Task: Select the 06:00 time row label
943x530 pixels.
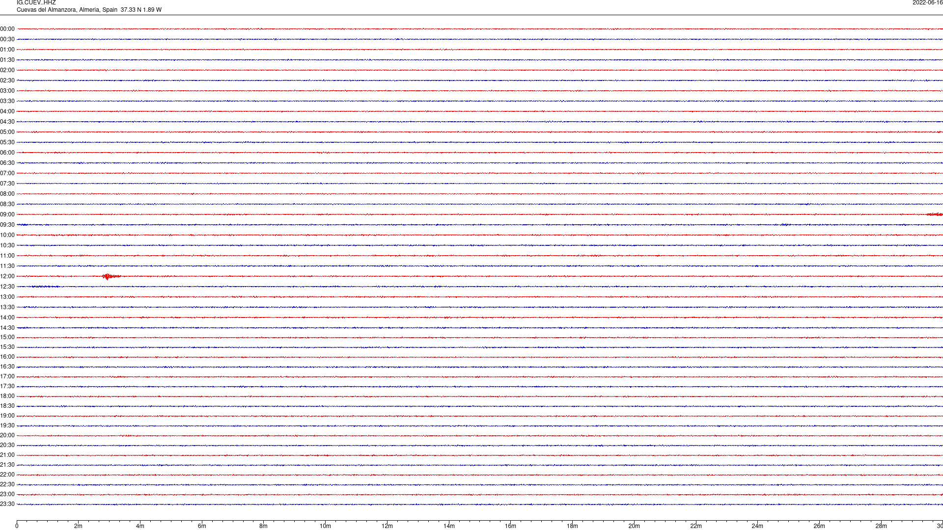Action: (x=7, y=153)
